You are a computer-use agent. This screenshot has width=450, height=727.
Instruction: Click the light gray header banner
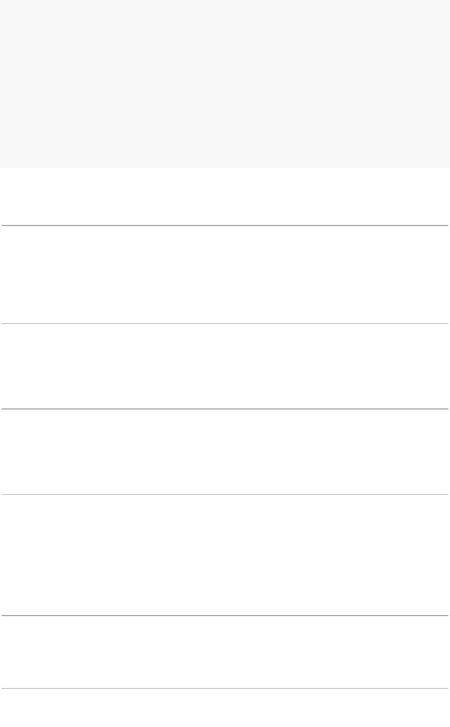click(x=225, y=83)
